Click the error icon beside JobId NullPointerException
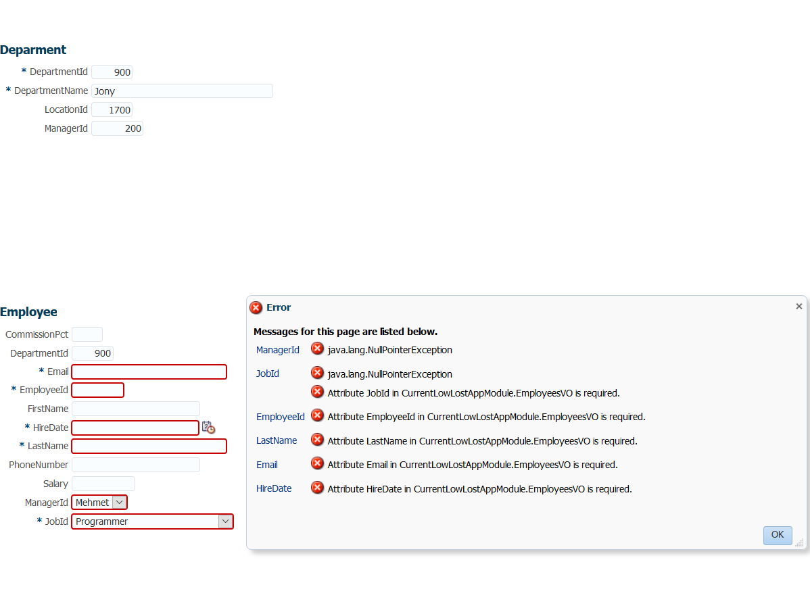 coord(317,373)
